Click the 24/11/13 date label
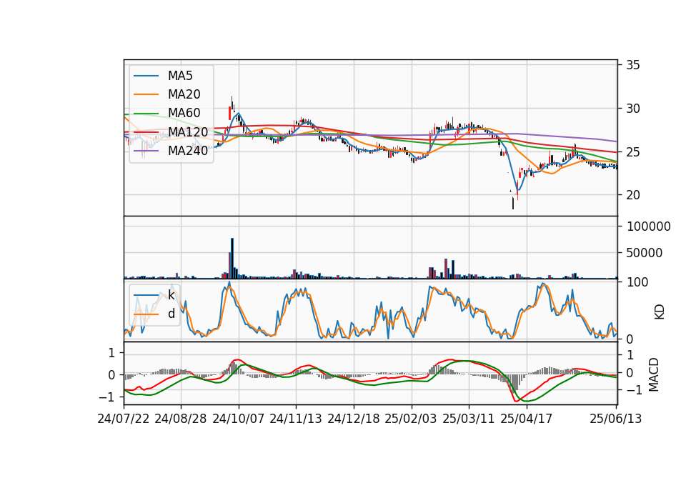 (296, 419)
